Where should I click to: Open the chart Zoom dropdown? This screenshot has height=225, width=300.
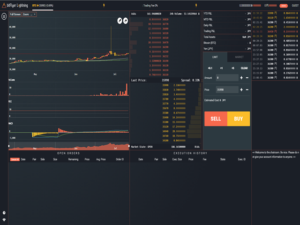30,15
